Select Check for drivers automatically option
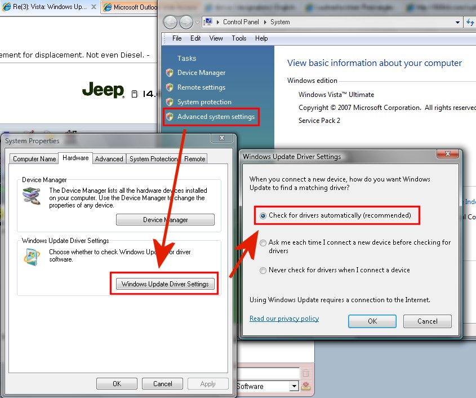The image size is (476, 398). [x=264, y=215]
